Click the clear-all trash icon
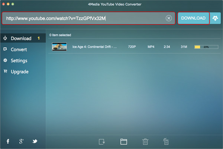223x149 pixels. click(166, 142)
